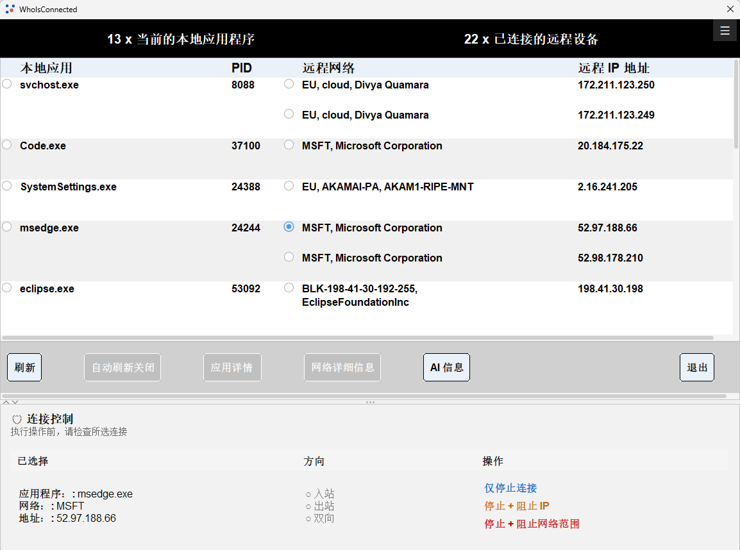Open the hamburger menu icon
This screenshot has height=550, width=740.
(x=725, y=31)
